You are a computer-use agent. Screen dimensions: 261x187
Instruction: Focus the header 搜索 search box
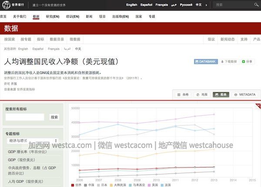pyautogui.click(x=233, y=5)
